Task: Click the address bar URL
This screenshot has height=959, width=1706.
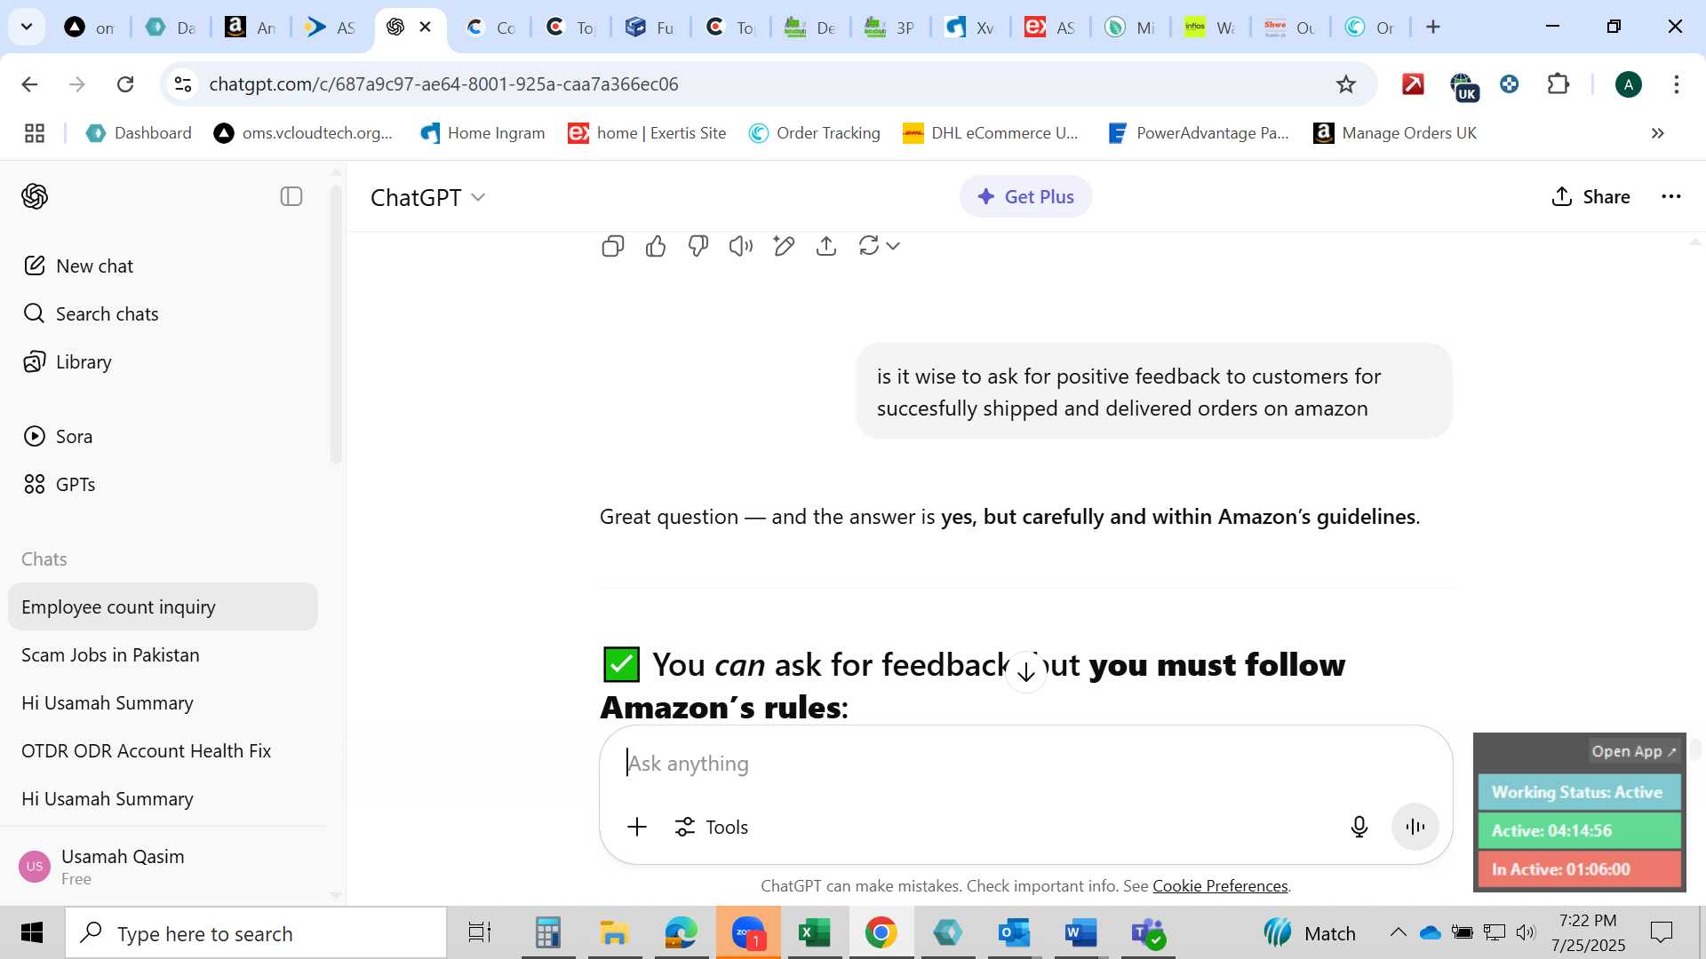Action: click(x=443, y=83)
